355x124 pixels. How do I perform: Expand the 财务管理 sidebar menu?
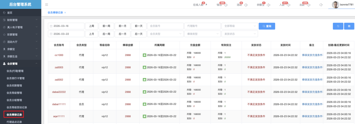pos(21,20)
